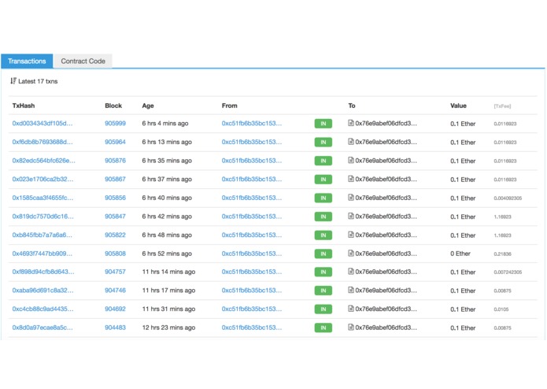This screenshot has height=389, width=547.
Task: View block 904692 details
Action: (115, 309)
